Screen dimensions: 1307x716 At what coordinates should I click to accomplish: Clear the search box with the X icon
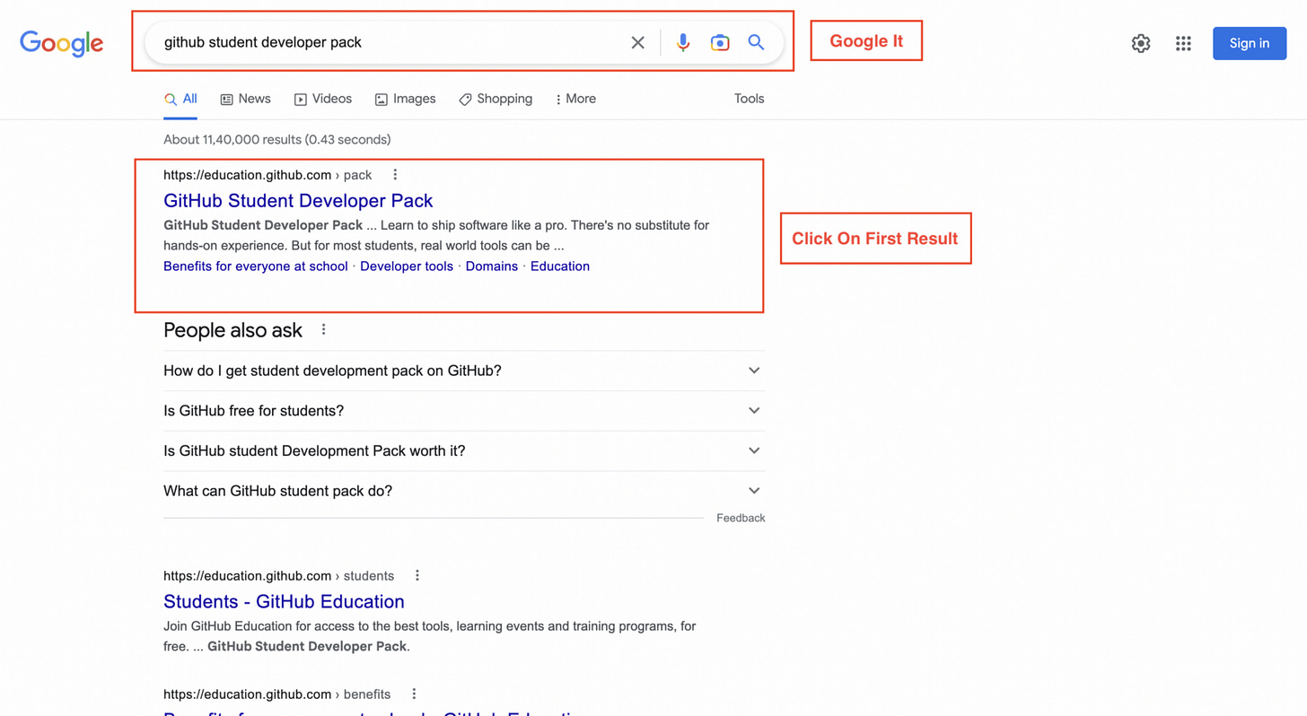point(637,42)
